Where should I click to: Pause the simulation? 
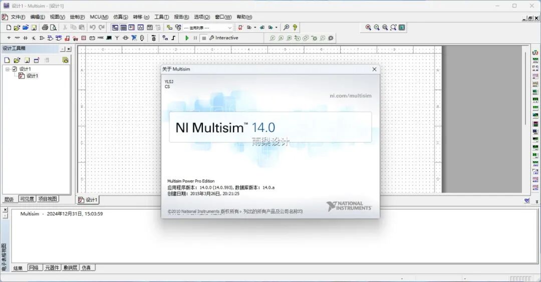[x=195, y=38]
